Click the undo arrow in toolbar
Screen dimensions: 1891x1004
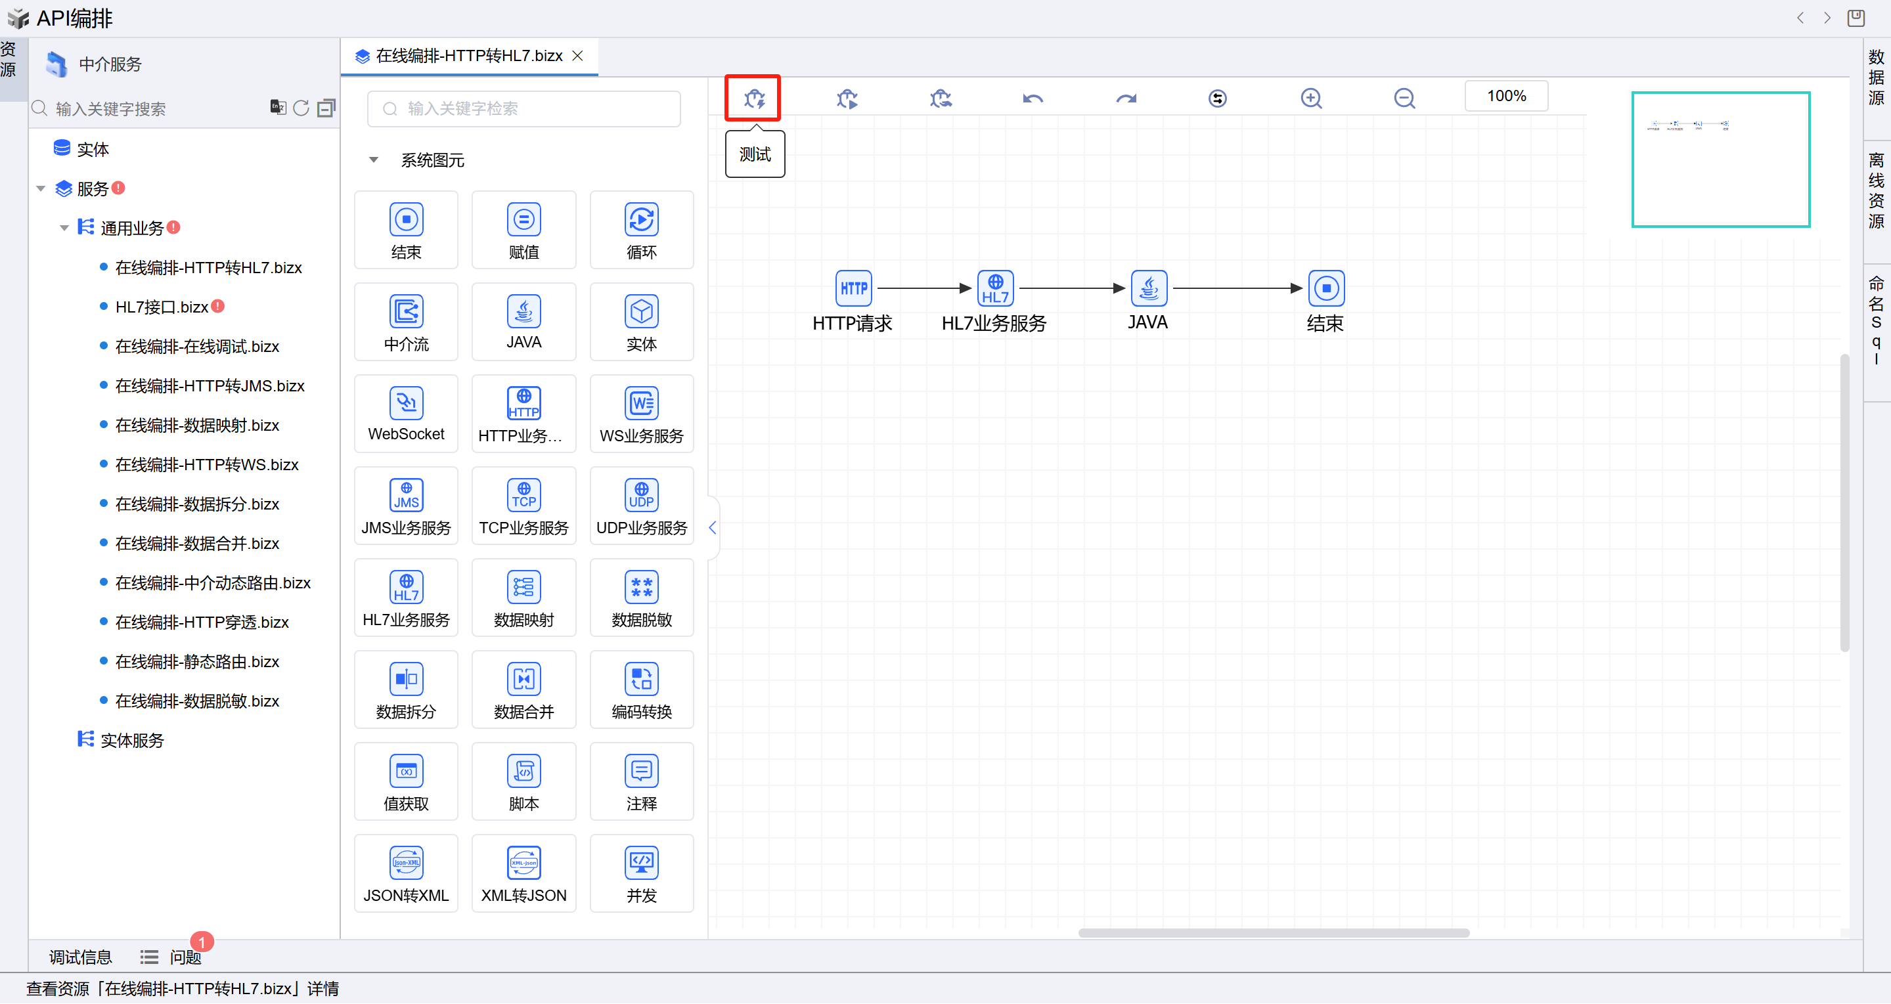click(x=1032, y=98)
